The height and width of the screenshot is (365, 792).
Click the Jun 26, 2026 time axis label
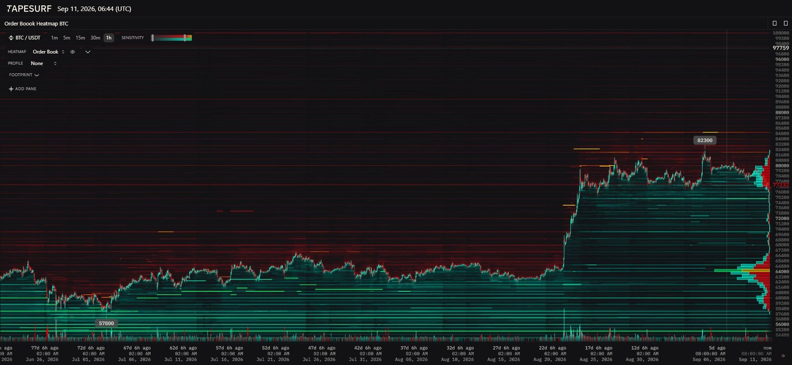point(42,360)
